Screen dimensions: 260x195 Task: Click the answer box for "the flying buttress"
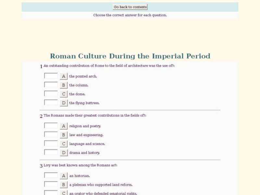(x=51, y=103)
